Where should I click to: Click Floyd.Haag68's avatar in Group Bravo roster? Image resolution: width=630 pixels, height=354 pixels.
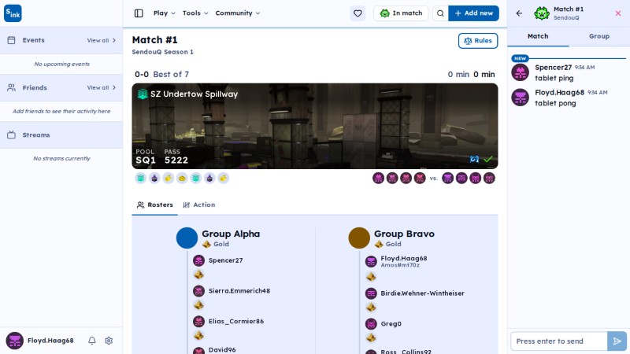coord(371,262)
